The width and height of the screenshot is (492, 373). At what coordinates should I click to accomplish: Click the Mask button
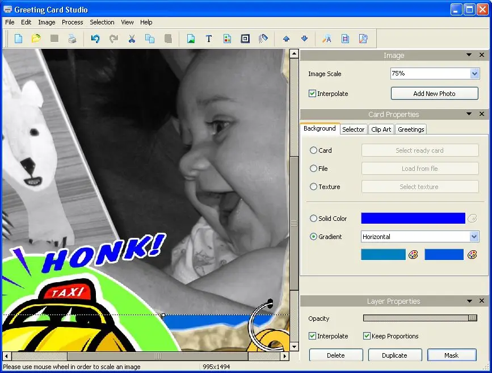click(452, 355)
